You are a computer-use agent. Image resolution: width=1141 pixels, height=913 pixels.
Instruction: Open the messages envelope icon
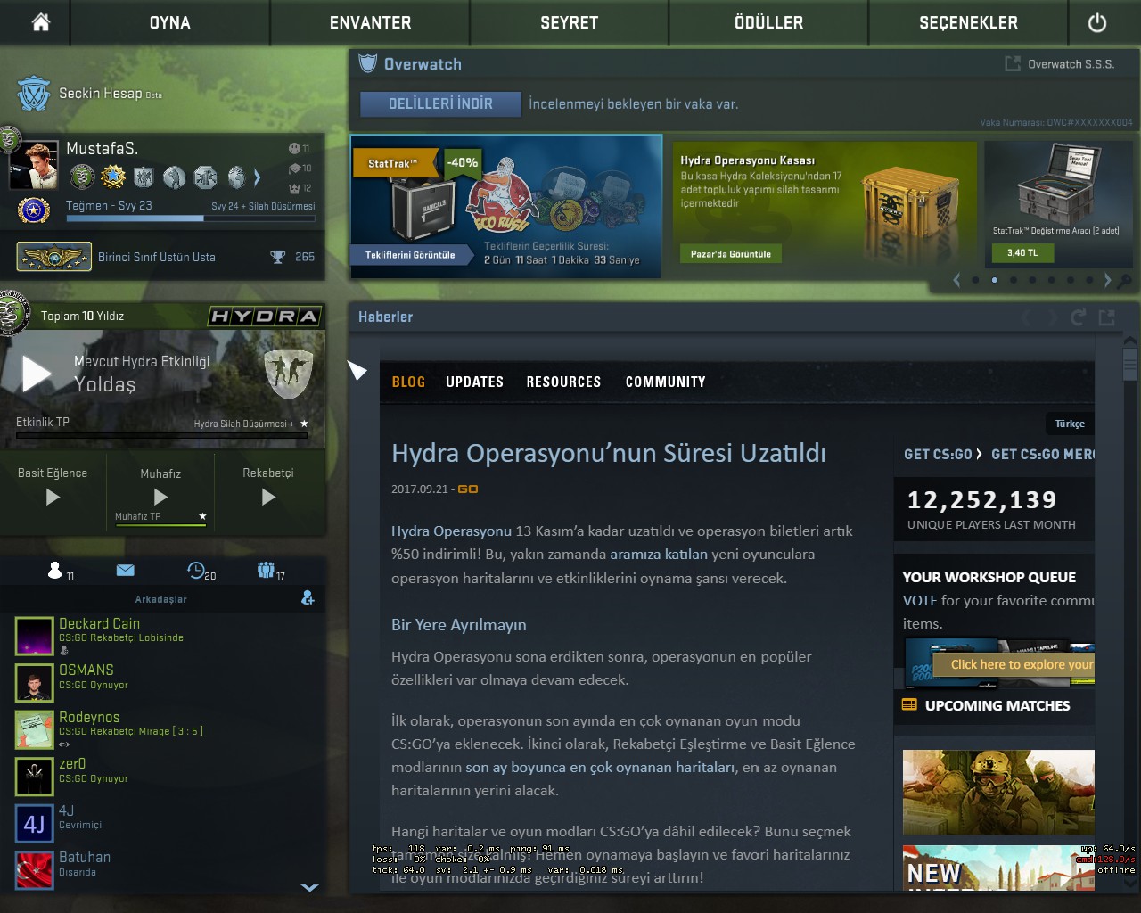[125, 570]
